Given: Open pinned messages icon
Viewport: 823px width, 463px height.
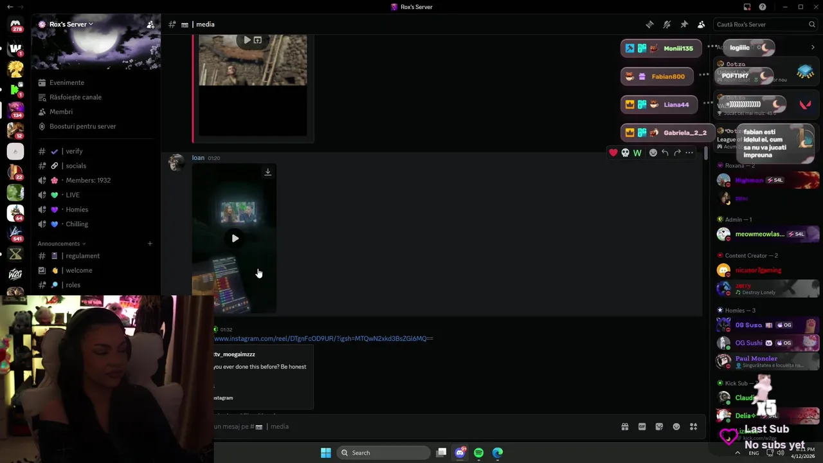Looking at the screenshot, I should point(684,24).
